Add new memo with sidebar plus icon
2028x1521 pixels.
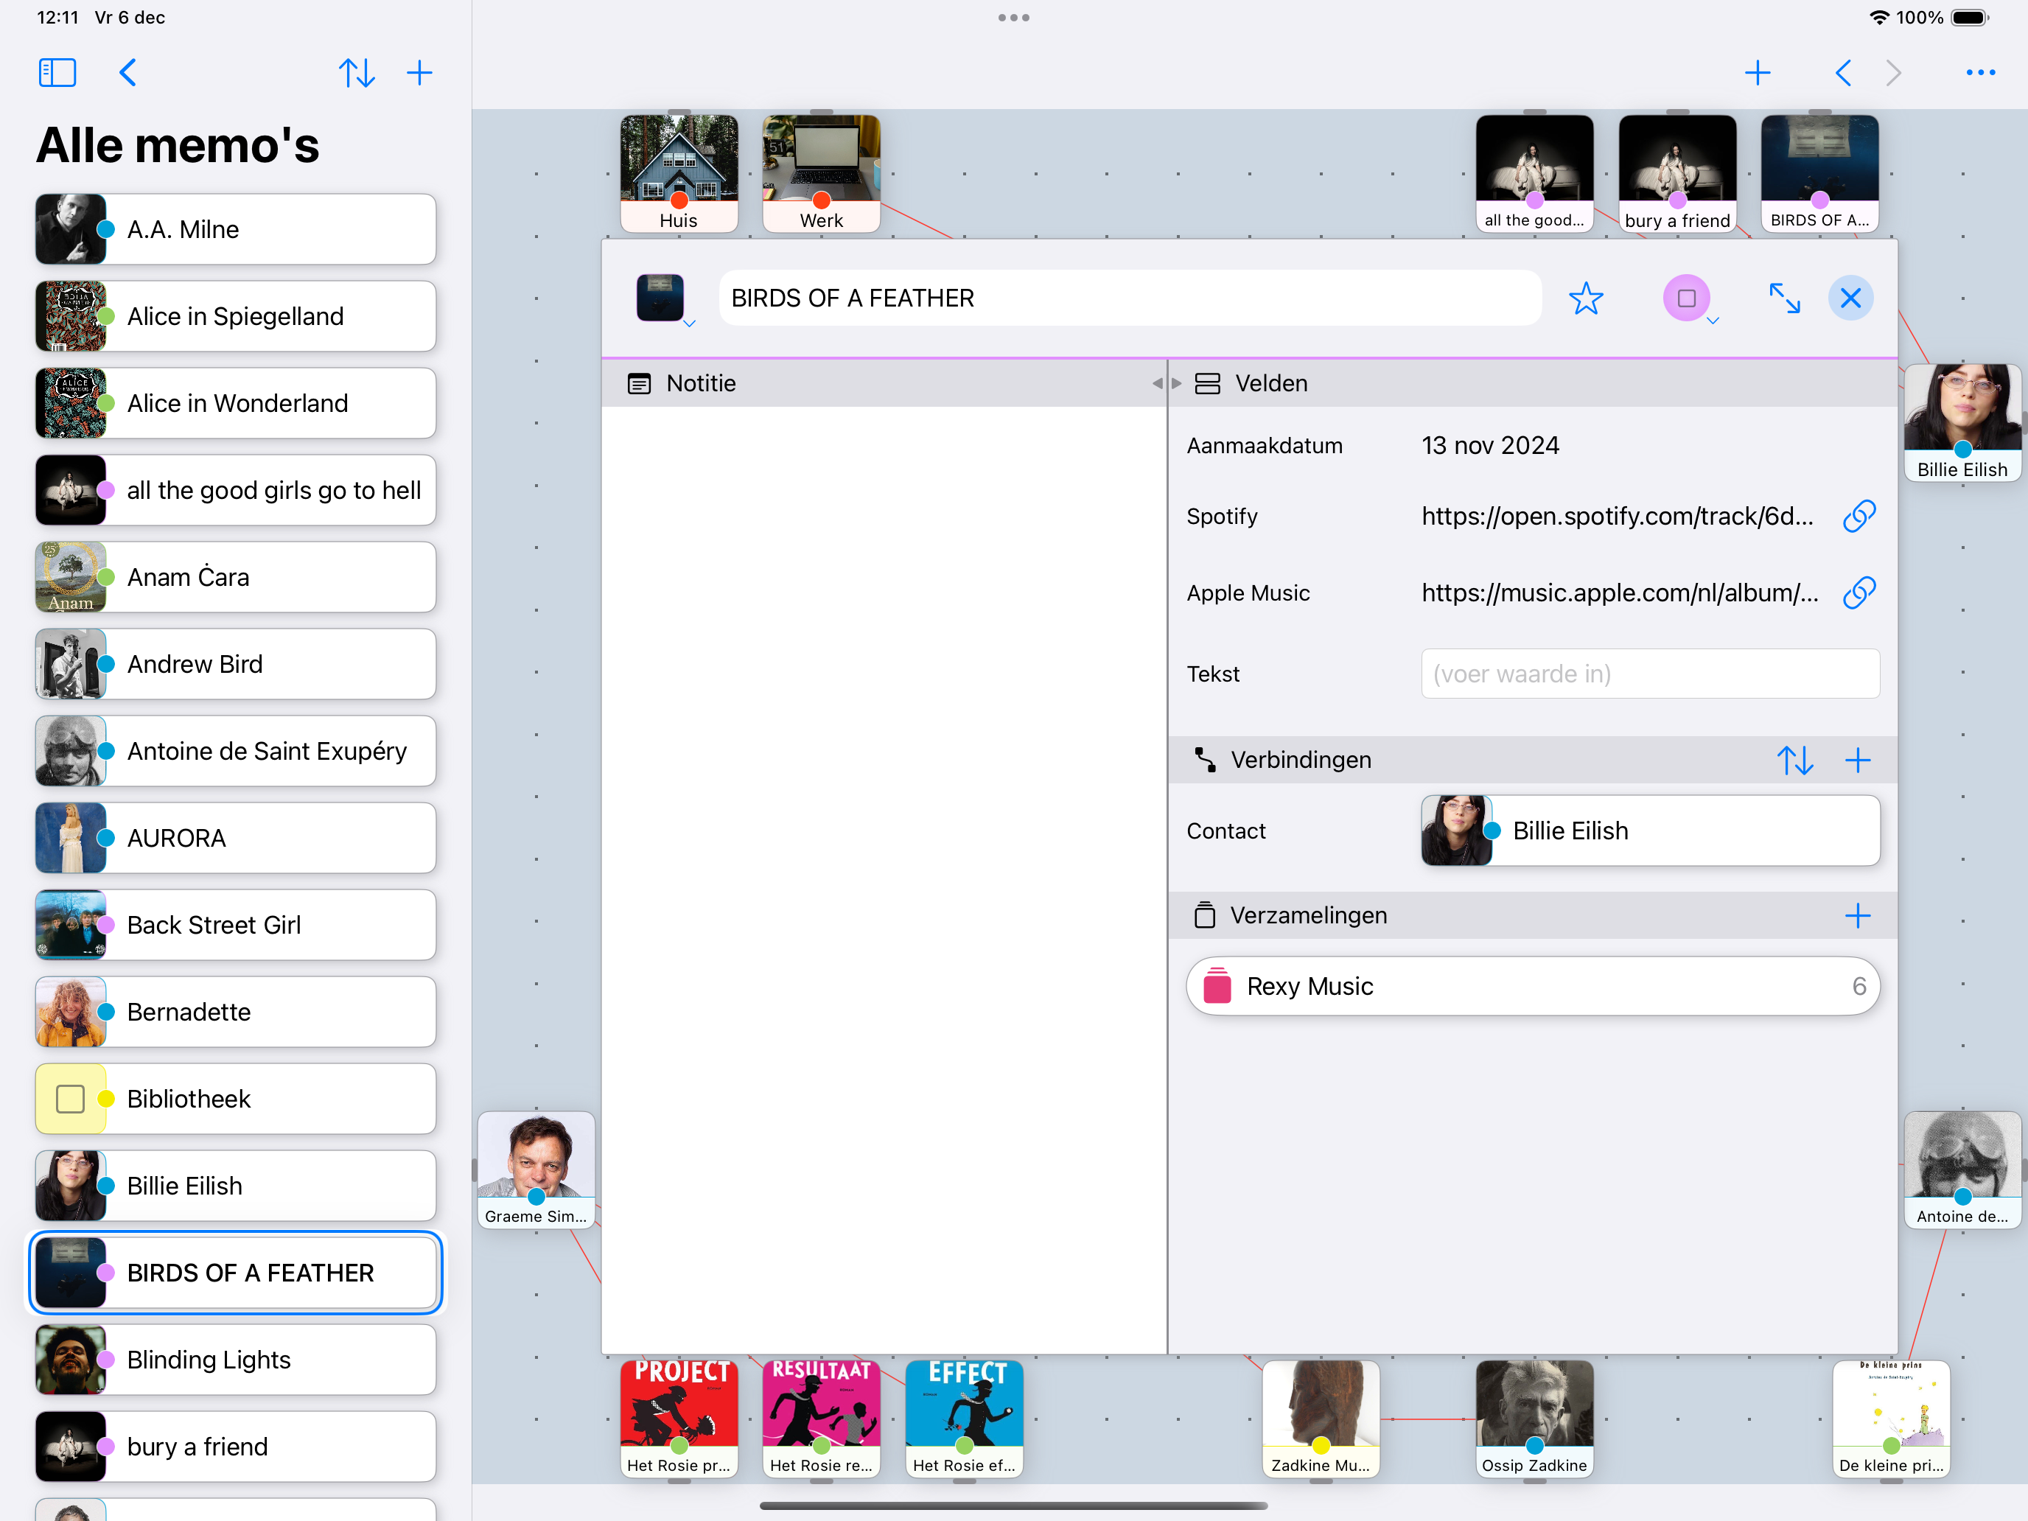click(x=419, y=72)
